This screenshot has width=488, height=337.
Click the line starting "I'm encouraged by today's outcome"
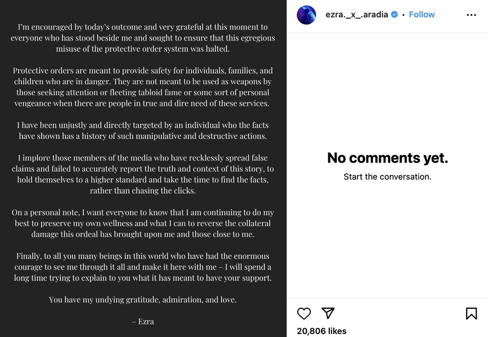click(143, 27)
